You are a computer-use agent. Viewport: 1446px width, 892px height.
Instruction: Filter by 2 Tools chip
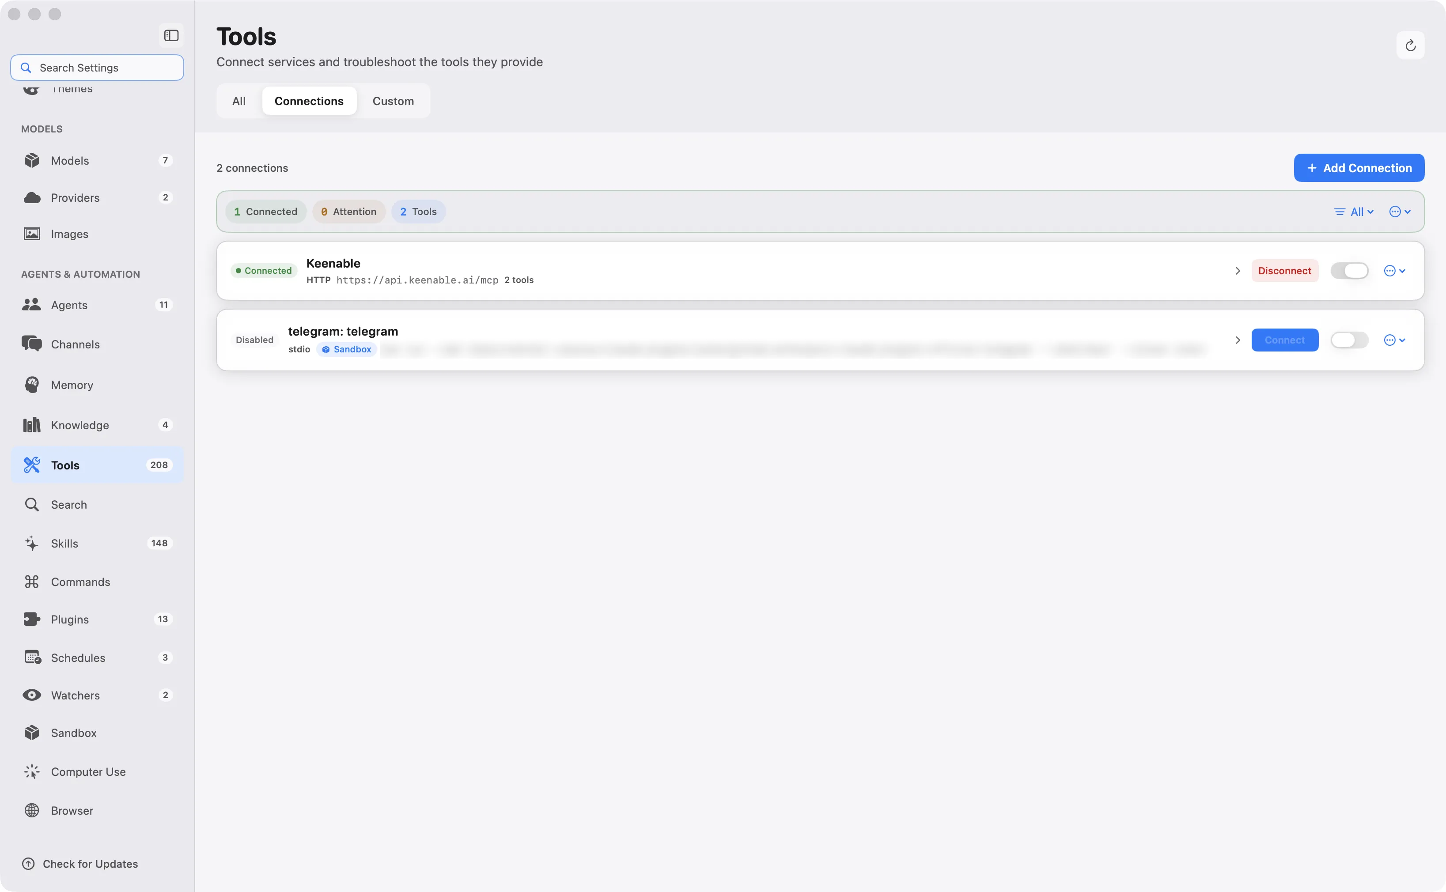pos(418,212)
